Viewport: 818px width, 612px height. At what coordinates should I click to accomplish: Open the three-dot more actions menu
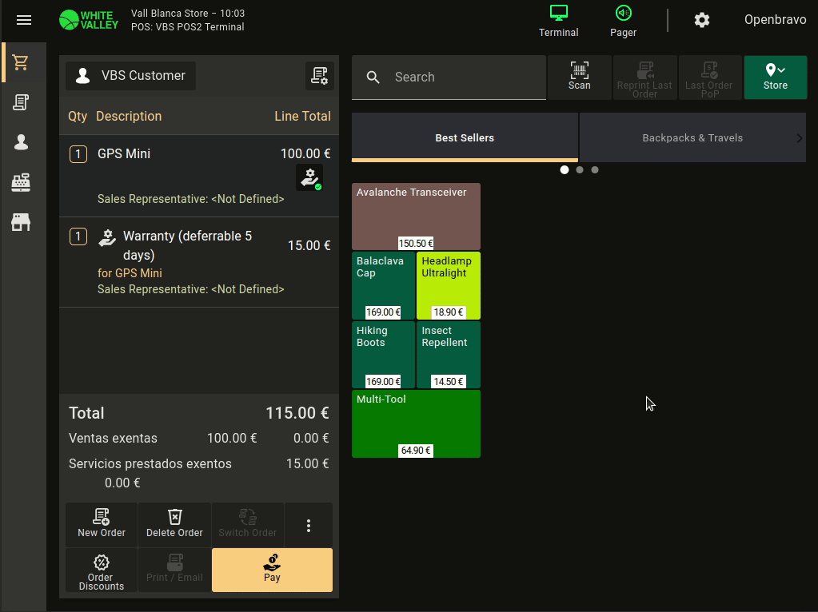309,526
